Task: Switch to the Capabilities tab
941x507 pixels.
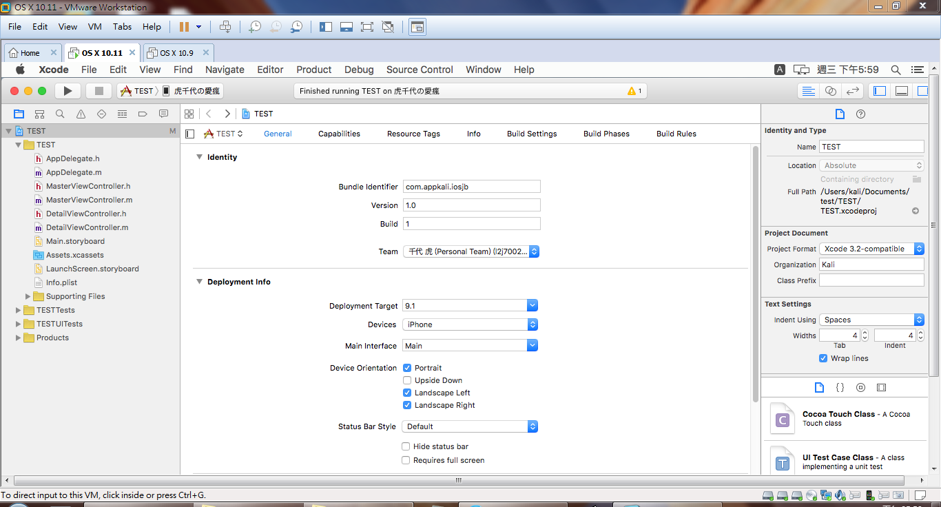Action: click(339, 134)
